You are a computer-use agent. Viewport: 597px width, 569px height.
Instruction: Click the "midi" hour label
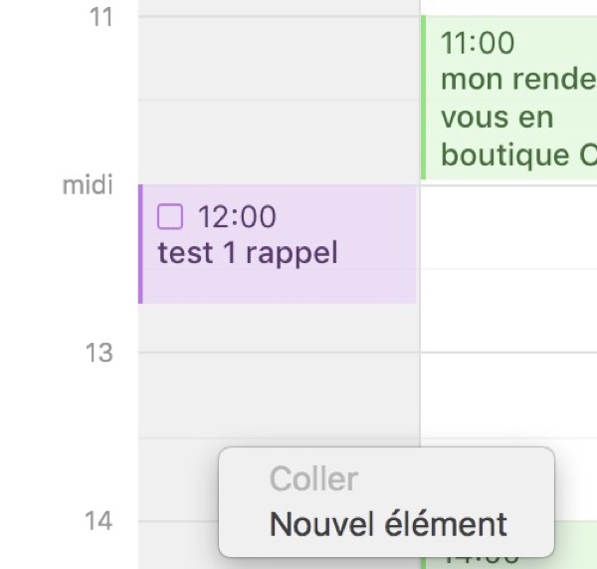[88, 185]
